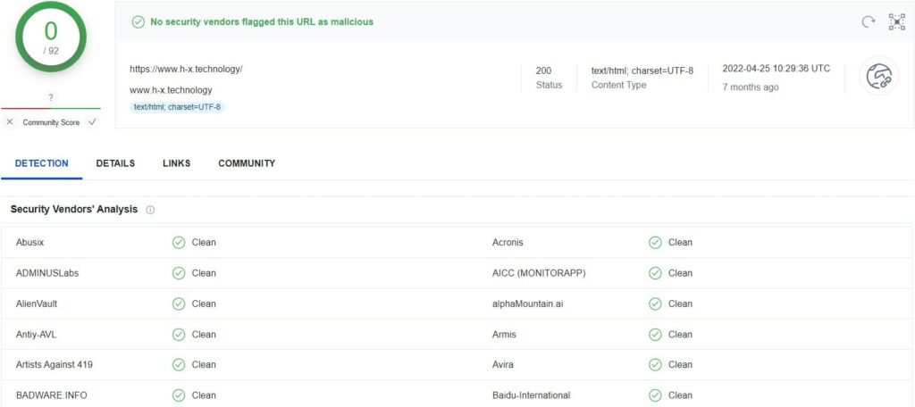Image resolution: width=915 pixels, height=407 pixels.
Task: Open the similarity graph icon
Action: point(897,22)
